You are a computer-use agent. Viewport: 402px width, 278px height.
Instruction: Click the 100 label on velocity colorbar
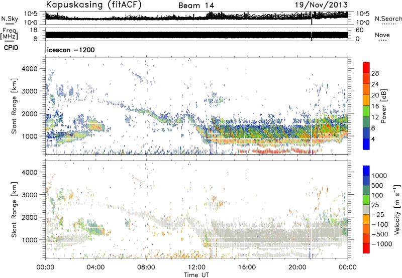coord(377,195)
